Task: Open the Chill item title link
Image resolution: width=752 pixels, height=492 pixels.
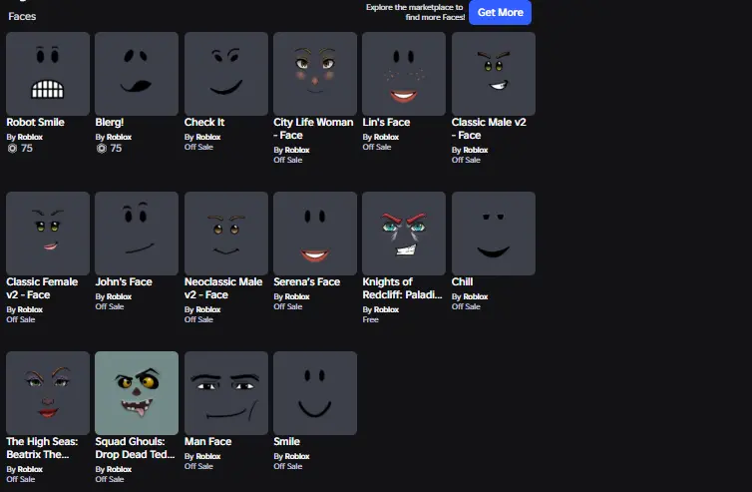Action: [462, 282]
